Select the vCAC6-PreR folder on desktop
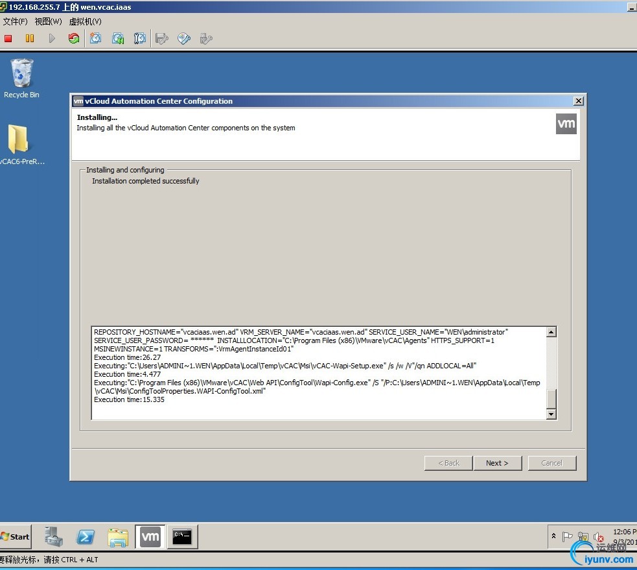The width and height of the screenshot is (637, 570). tap(21, 145)
